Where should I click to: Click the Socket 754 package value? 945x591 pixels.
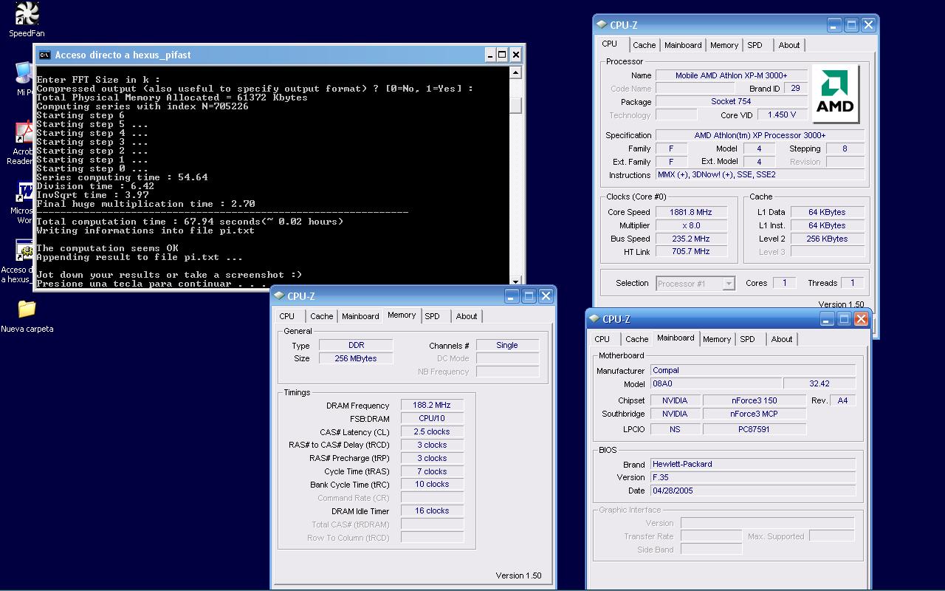point(731,102)
